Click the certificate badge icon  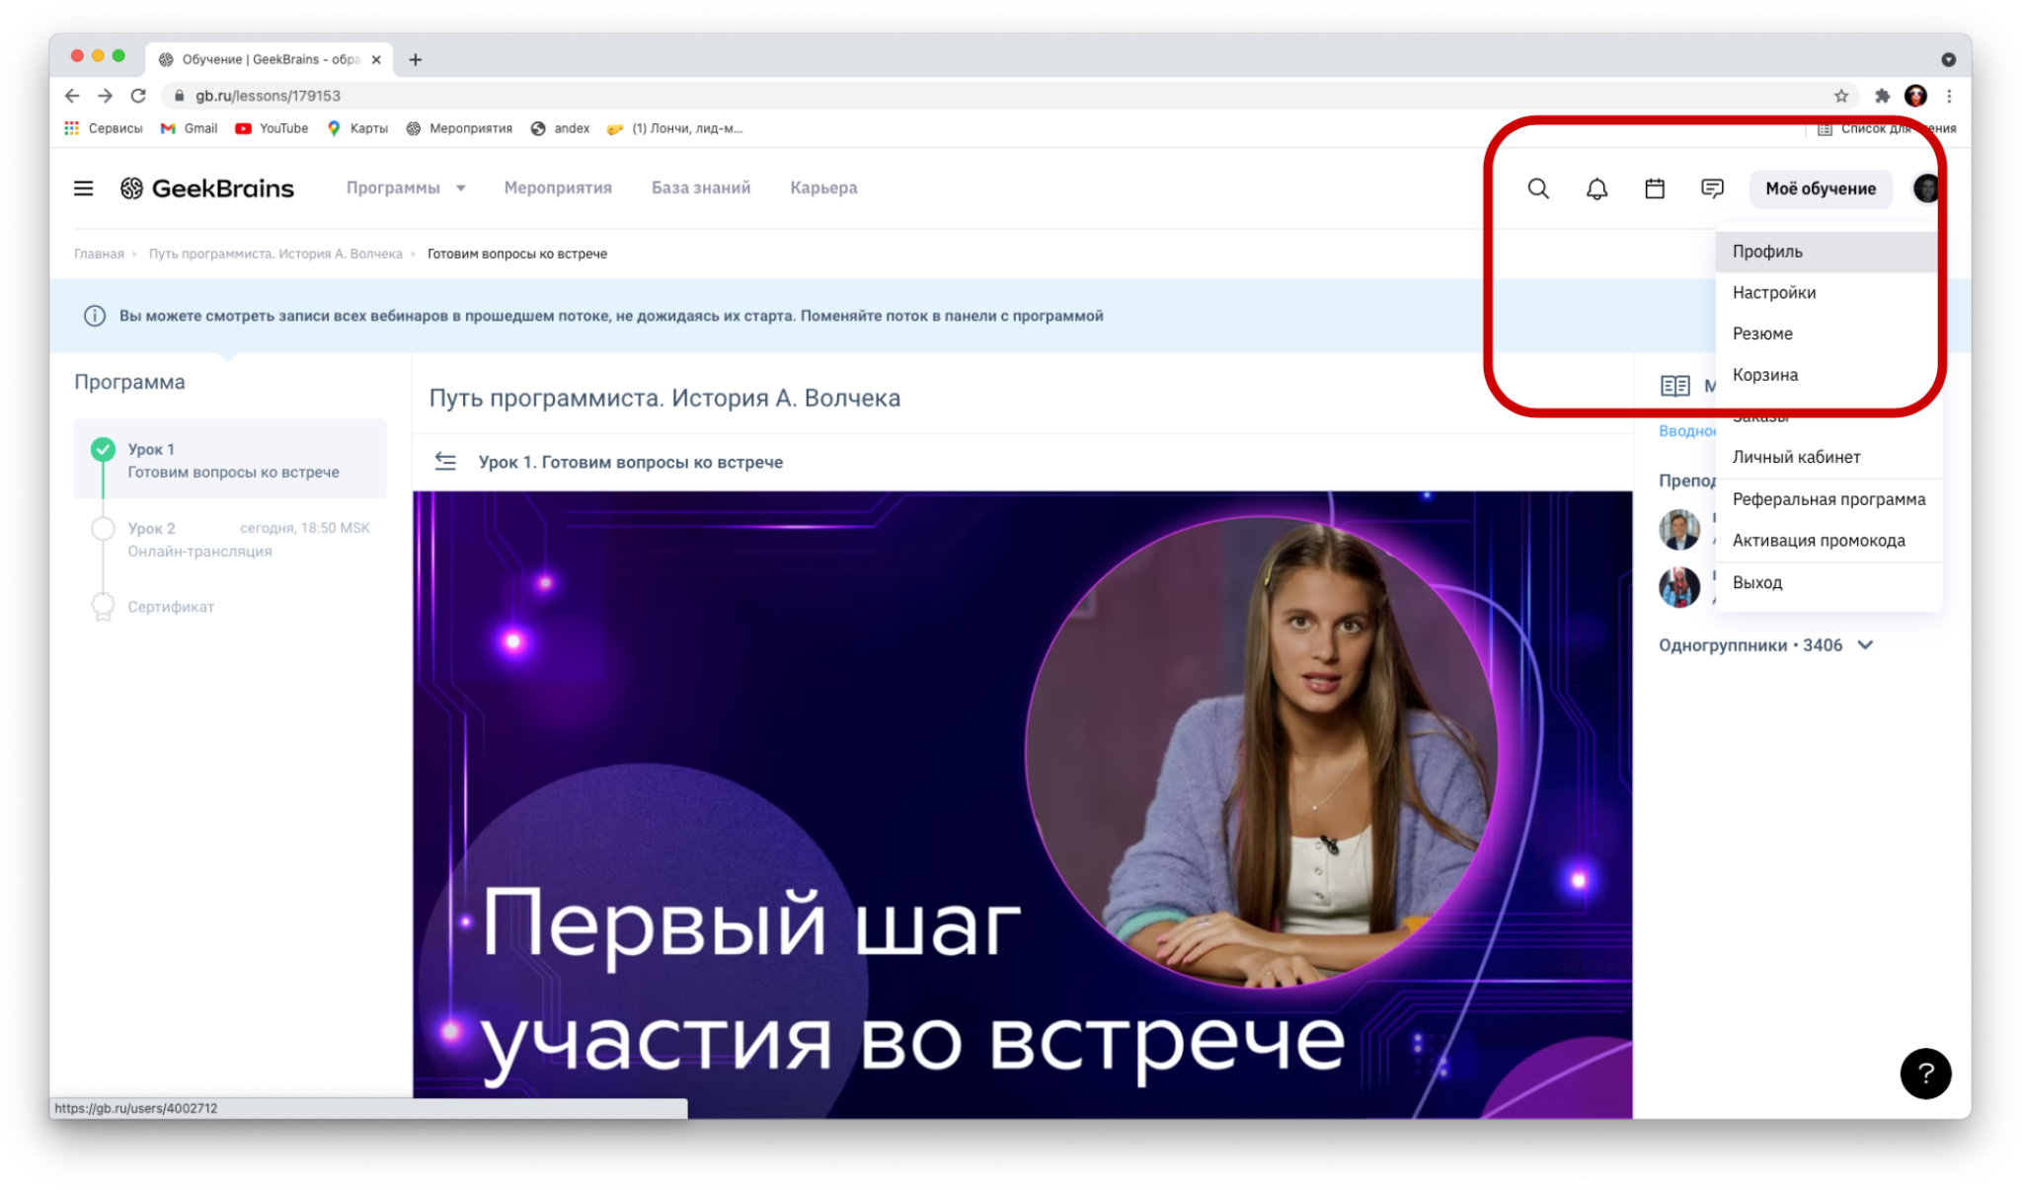click(x=103, y=607)
